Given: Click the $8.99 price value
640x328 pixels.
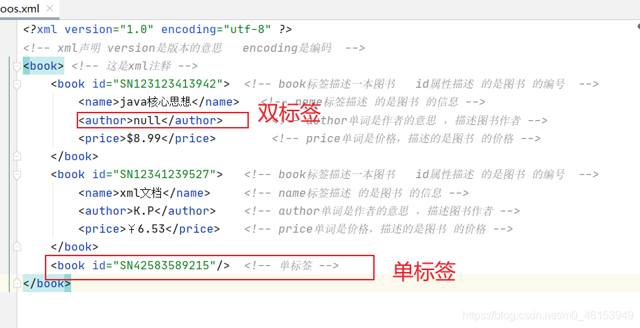Looking at the screenshot, I should point(144,138).
